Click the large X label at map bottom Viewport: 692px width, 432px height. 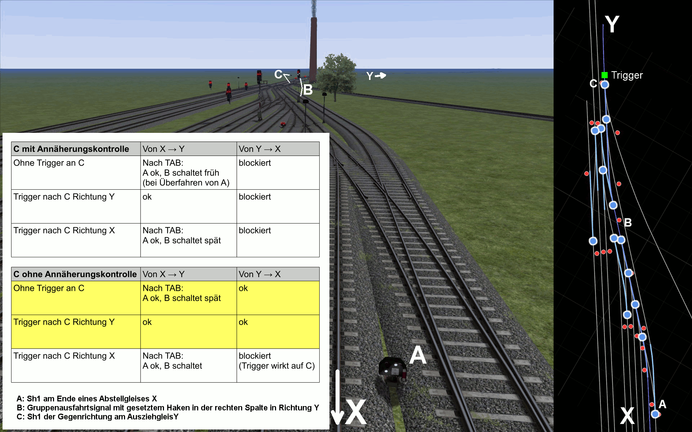pos(627,416)
